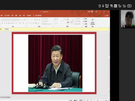Click the Bold formatting icon
135x101 pixels.
click(x=2, y=23)
